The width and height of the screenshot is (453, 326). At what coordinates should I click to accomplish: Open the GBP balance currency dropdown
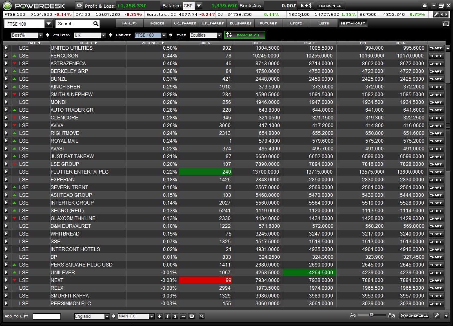tap(199, 6)
